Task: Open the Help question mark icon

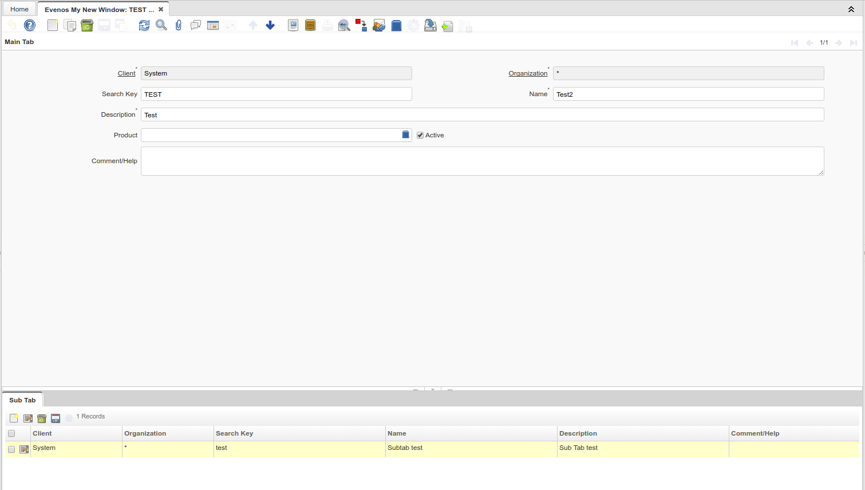Action: point(30,25)
